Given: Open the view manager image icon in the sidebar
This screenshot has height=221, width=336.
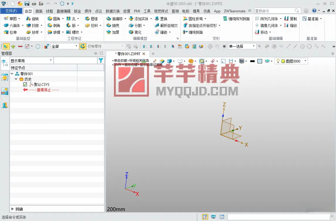Looking at the screenshot, I should (5, 91).
